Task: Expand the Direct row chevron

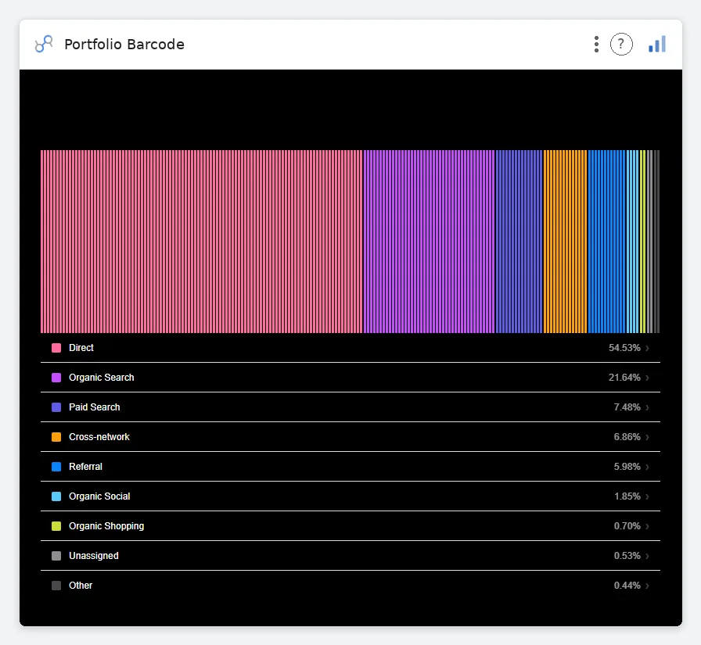Action: pyautogui.click(x=647, y=348)
